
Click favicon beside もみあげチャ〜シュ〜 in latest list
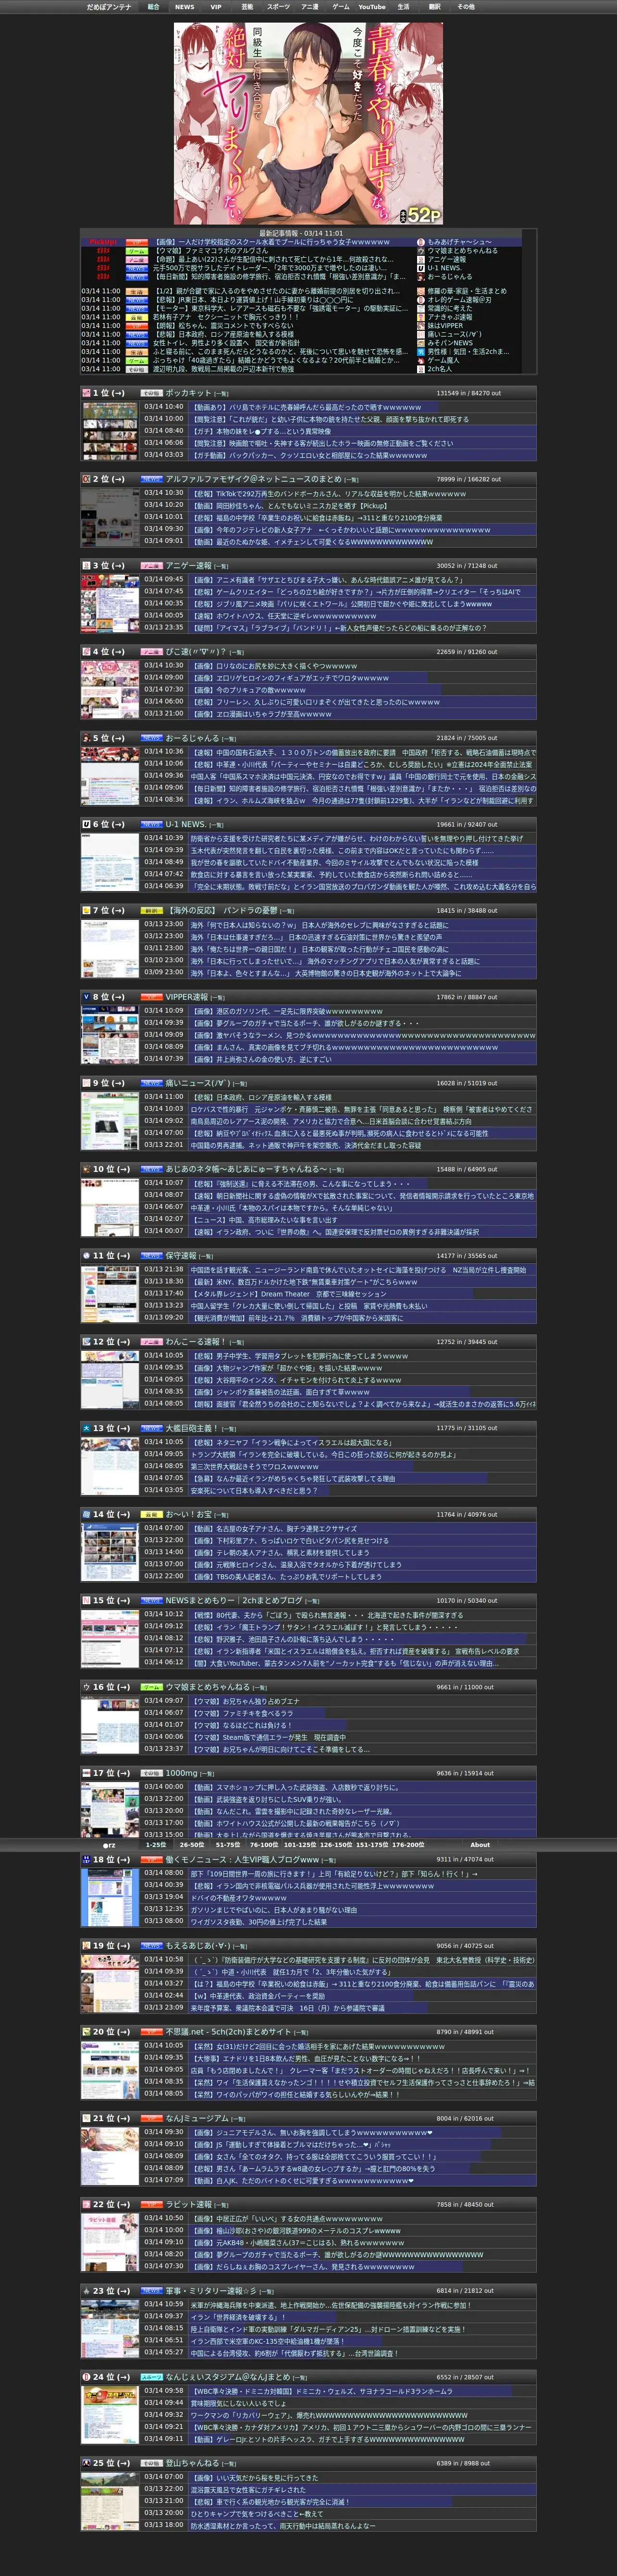pos(421,242)
